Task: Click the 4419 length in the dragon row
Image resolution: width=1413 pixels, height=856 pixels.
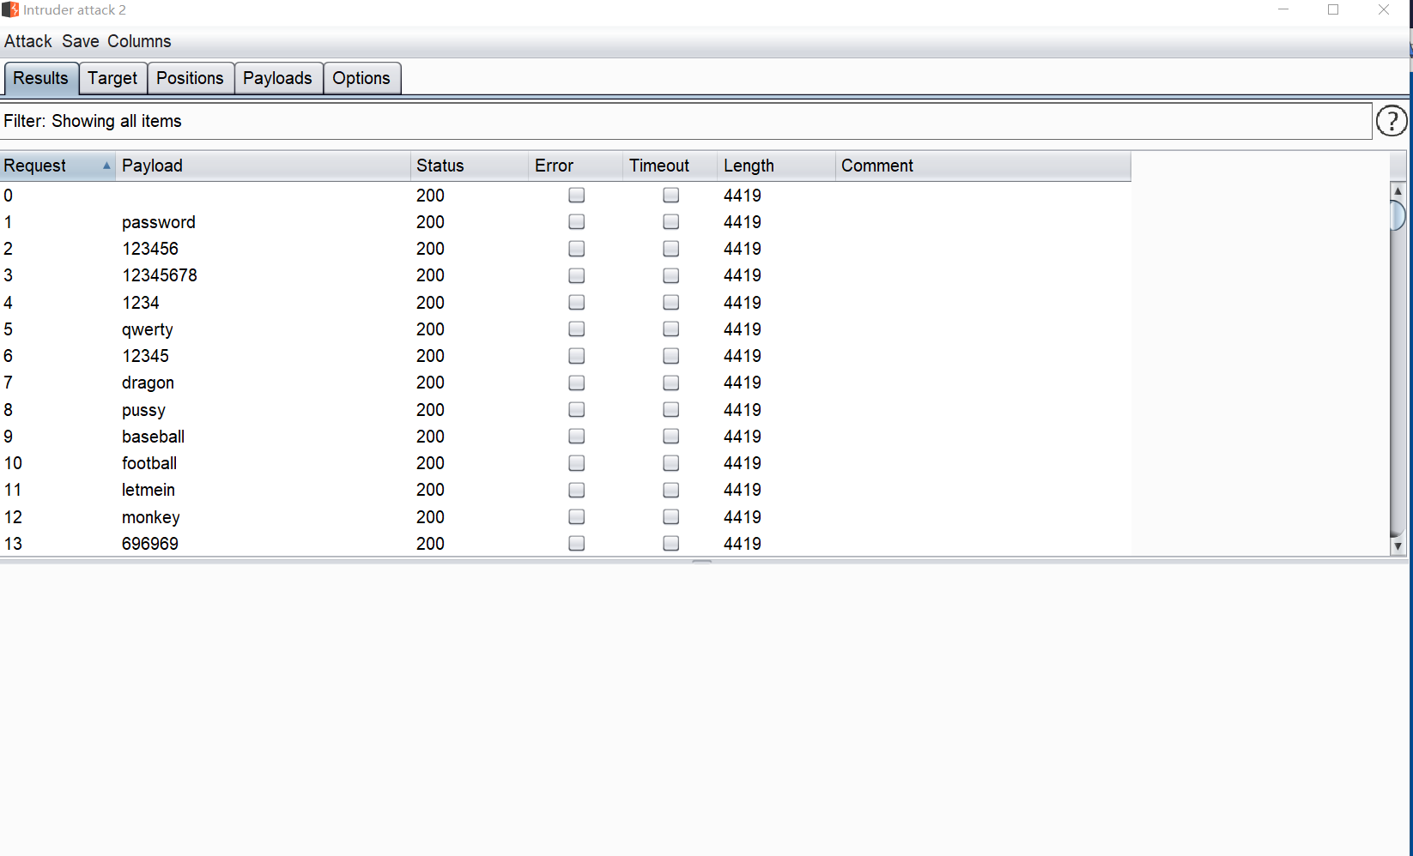Action: click(x=743, y=383)
